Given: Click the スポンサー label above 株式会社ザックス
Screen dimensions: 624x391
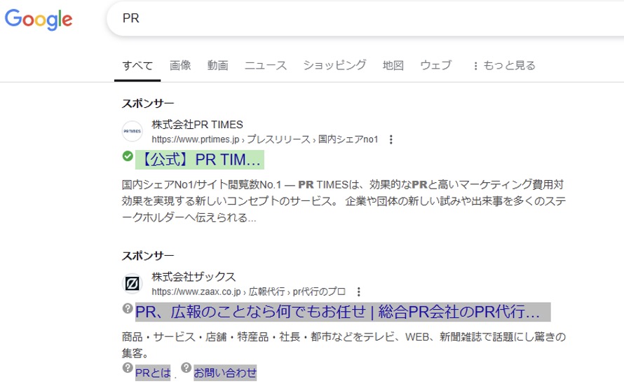Looking at the screenshot, I should coord(148,256).
